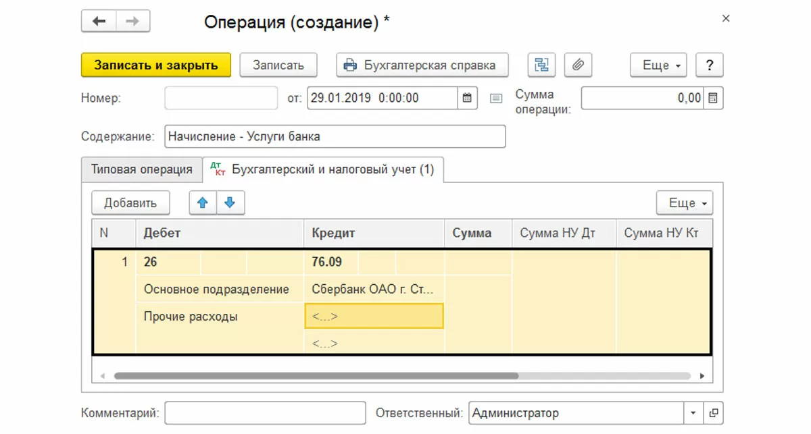
Task: Move row up with blue arrow
Action: [x=203, y=202]
